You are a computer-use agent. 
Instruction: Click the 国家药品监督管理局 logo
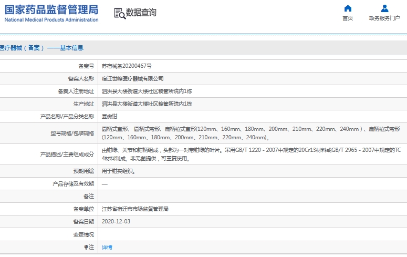click(x=51, y=10)
